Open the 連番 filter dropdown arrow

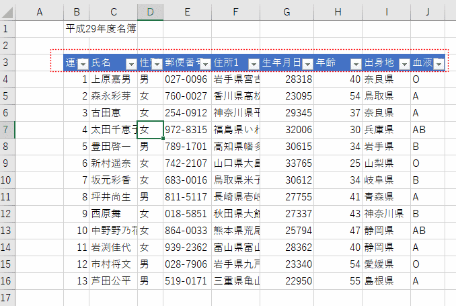click(83, 63)
